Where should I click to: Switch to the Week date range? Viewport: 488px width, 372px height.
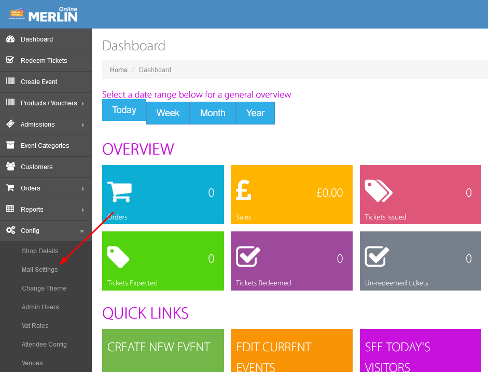coord(168,113)
